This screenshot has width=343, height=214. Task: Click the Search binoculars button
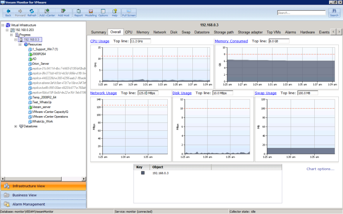click(x=334, y=13)
